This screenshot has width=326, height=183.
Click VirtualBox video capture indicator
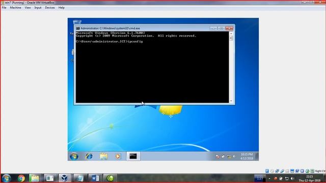[x=297, y=171]
